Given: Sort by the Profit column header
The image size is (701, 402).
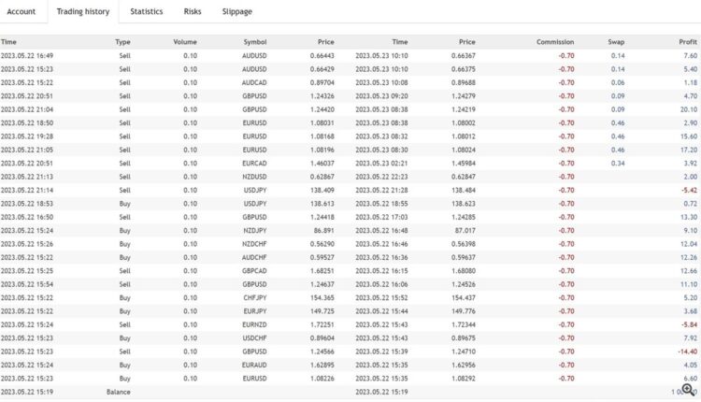Looking at the screenshot, I should (687, 42).
